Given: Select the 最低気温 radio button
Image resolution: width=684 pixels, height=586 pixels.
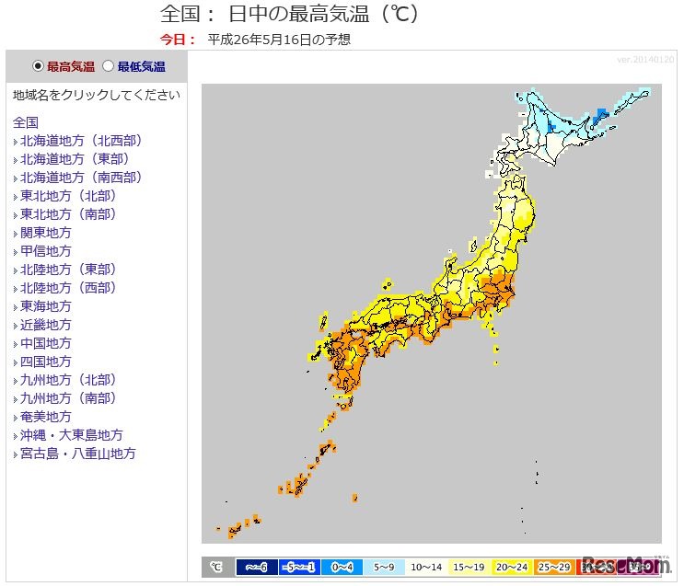Looking at the screenshot, I should point(108,66).
